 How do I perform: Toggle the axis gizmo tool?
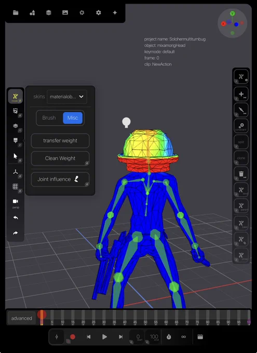pos(16,172)
